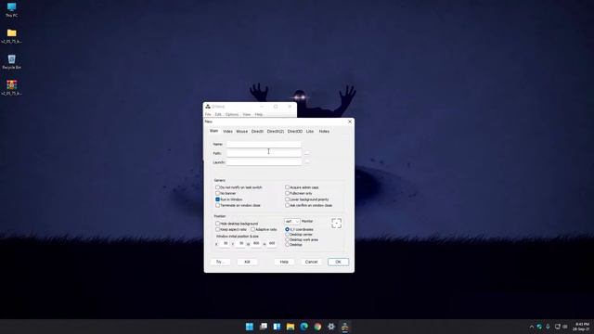Confirm with the OK button
The image size is (594, 334).
(338, 262)
